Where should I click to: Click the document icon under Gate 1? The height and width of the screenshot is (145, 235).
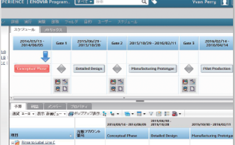coord(65,89)
